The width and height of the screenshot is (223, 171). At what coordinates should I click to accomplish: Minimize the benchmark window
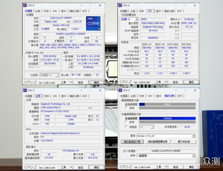tap(176, 90)
